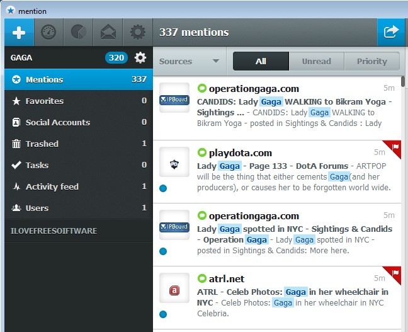Click the 5m timestamp on playdota.com
408x332 pixels.
380,152
